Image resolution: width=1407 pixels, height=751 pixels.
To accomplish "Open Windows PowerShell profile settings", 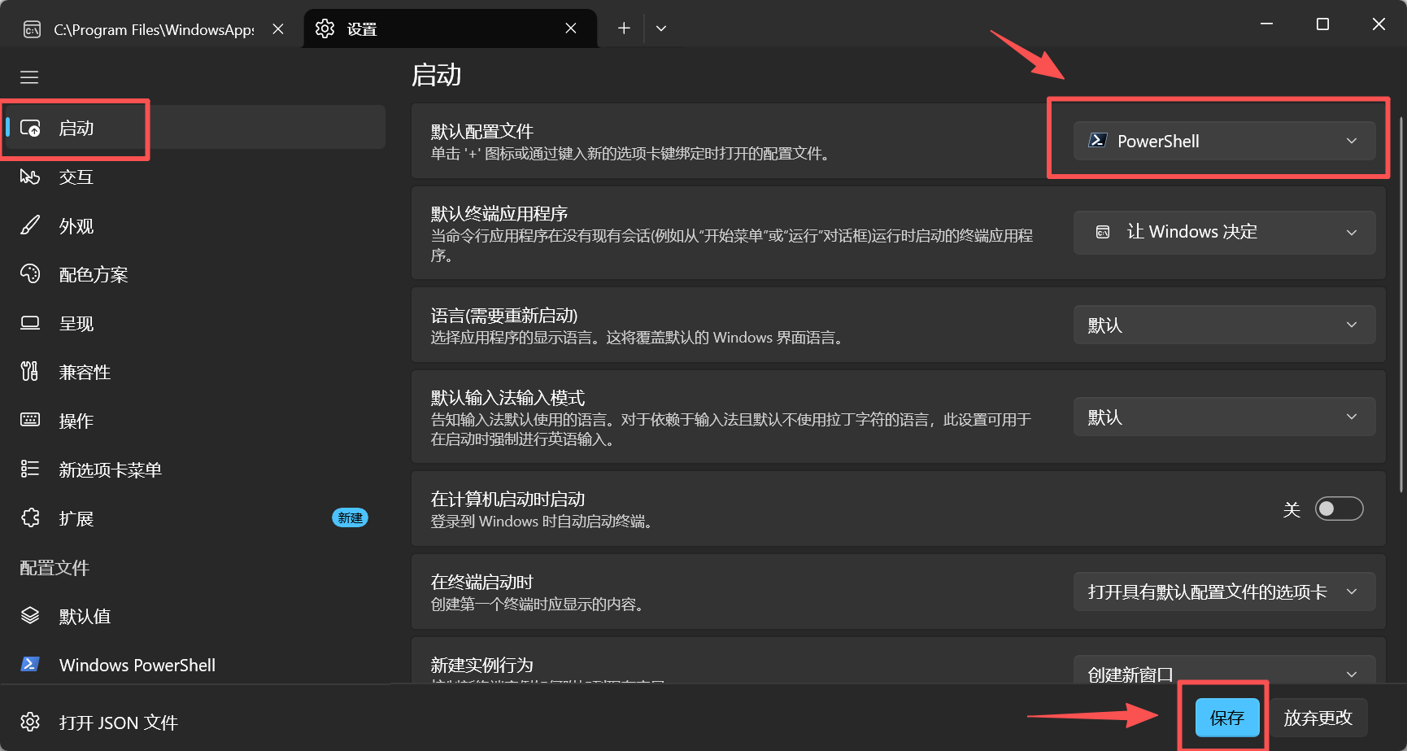I will click(195, 665).
